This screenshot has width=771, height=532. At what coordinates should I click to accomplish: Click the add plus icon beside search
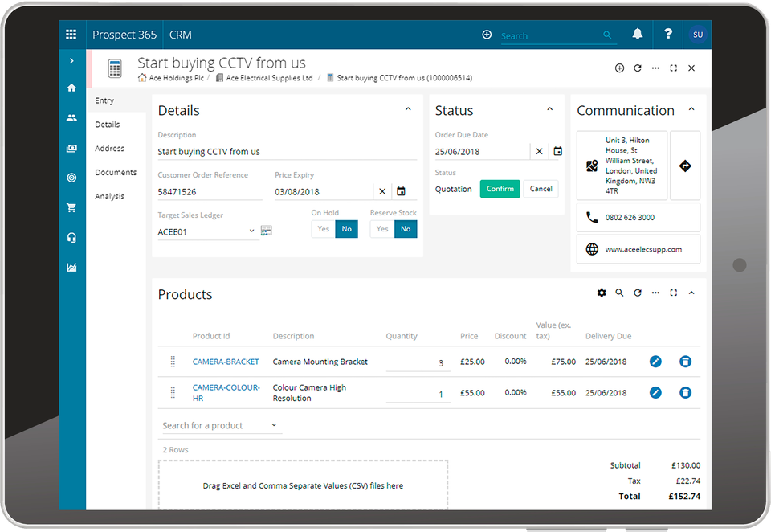pos(487,35)
